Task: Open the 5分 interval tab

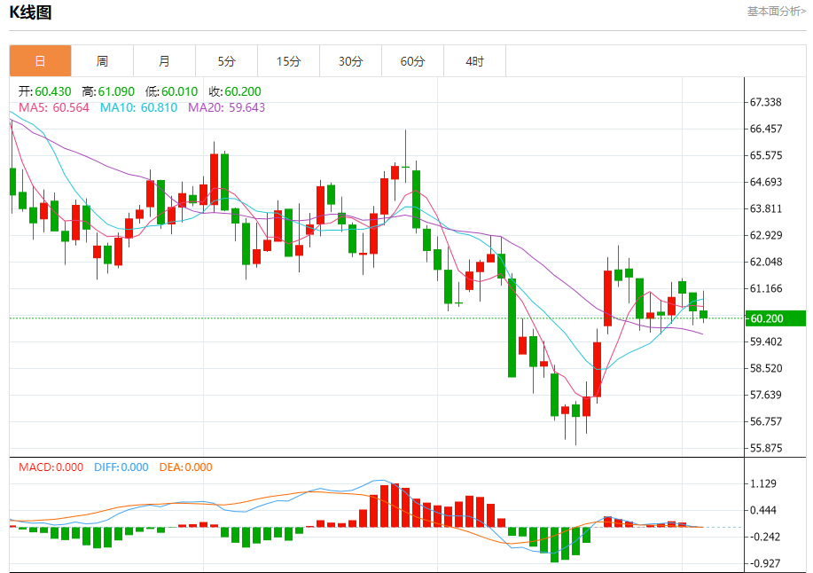Action: coord(226,61)
